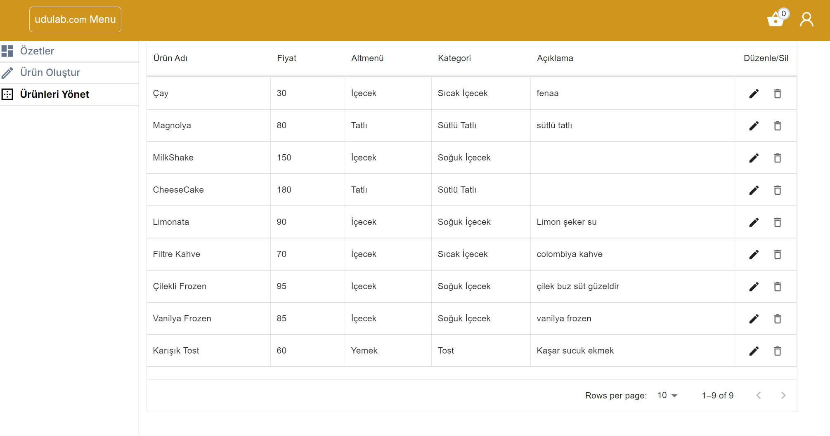This screenshot has width=830, height=436.
Task: Go to the next table page
Action: pos(783,396)
